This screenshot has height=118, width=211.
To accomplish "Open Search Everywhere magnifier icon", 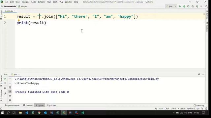I will [207, 7].
